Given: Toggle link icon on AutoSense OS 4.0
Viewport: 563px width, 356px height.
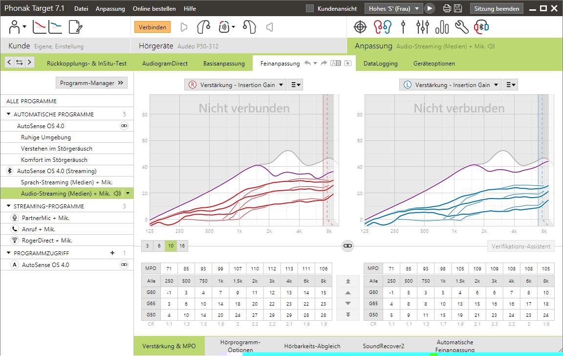Looking at the screenshot, I should (x=124, y=126).
